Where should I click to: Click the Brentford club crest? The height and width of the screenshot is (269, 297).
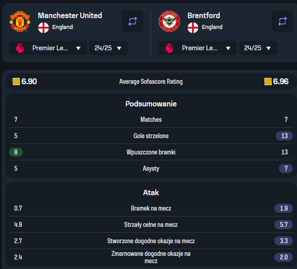click(x=169, y=21)
